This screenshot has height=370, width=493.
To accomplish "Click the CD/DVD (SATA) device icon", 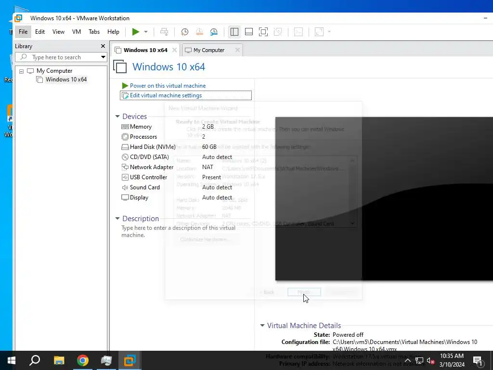I will coord(125,157).
